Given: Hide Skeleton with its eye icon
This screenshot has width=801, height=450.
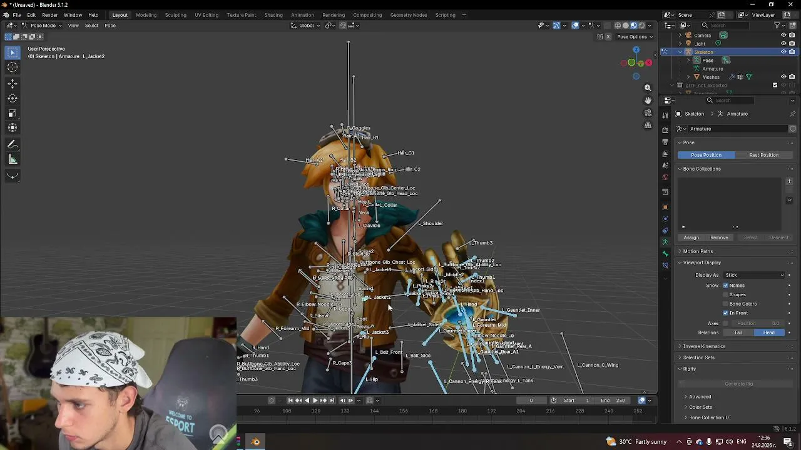Looking at the screenshot, I should pyautogui.click(x=783, y=52).
